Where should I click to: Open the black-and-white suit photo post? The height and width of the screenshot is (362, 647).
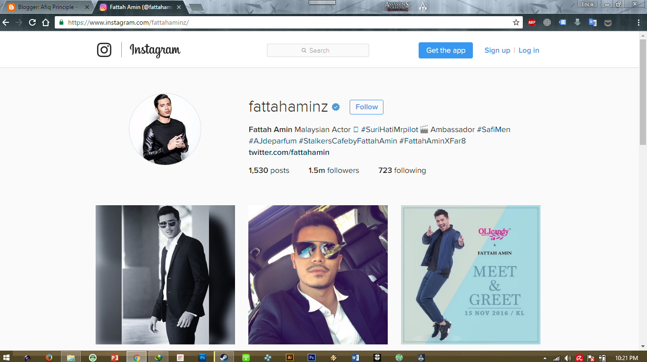[x=165, y=275]
